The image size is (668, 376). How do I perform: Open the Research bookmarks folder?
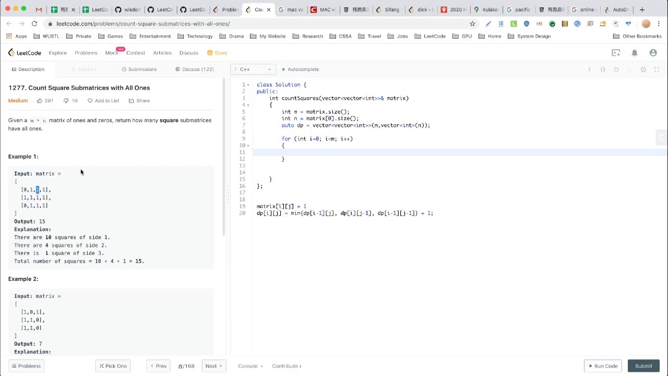[307, 36]
